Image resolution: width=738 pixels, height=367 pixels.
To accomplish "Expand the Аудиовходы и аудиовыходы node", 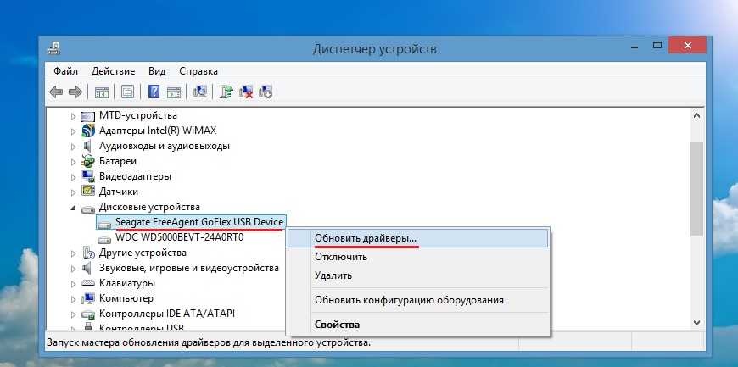I will click(73, 147).
